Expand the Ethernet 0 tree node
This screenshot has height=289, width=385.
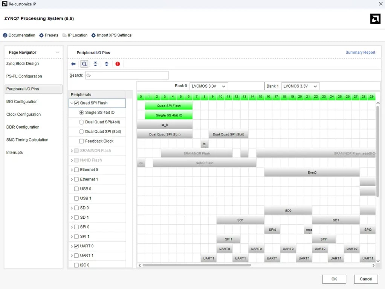point(72,170)
